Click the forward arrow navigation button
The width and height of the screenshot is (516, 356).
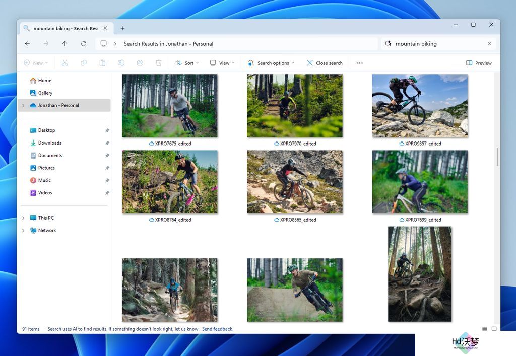coord(46,44)
